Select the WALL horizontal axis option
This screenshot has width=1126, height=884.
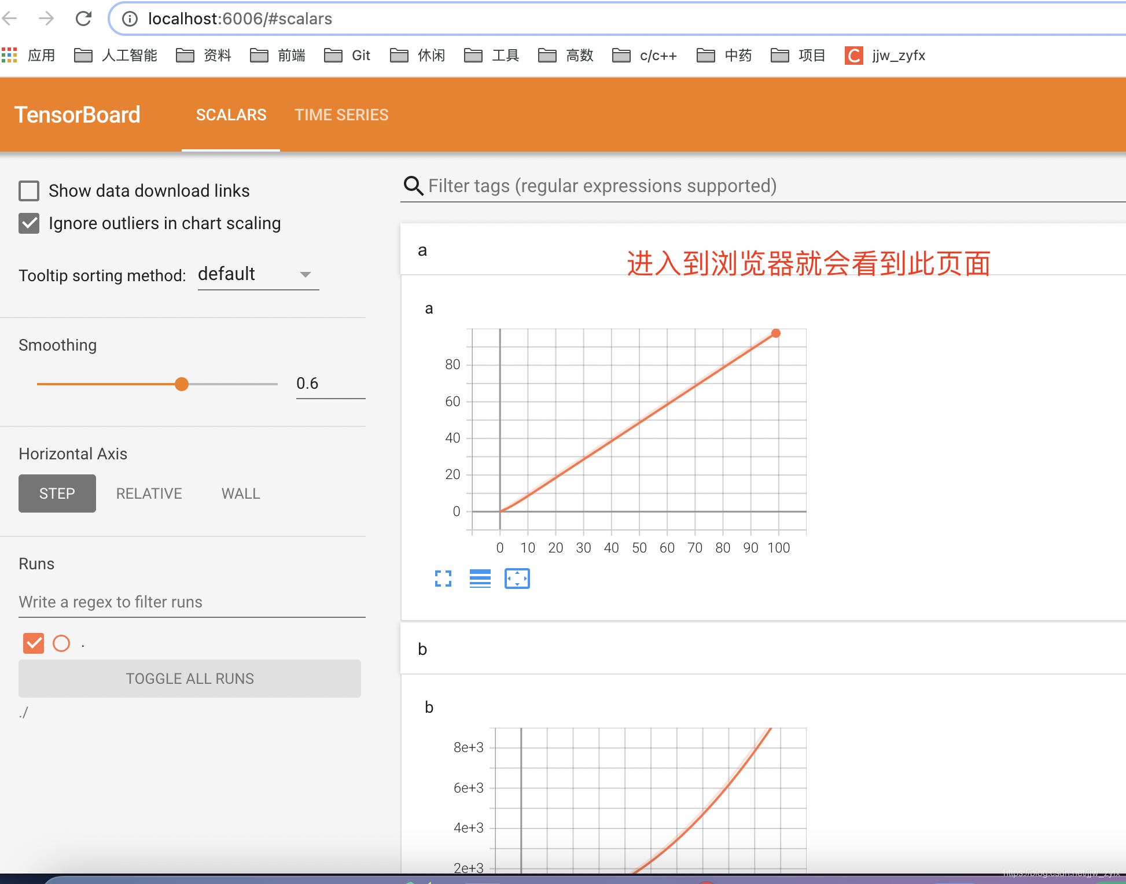[240, 493]
